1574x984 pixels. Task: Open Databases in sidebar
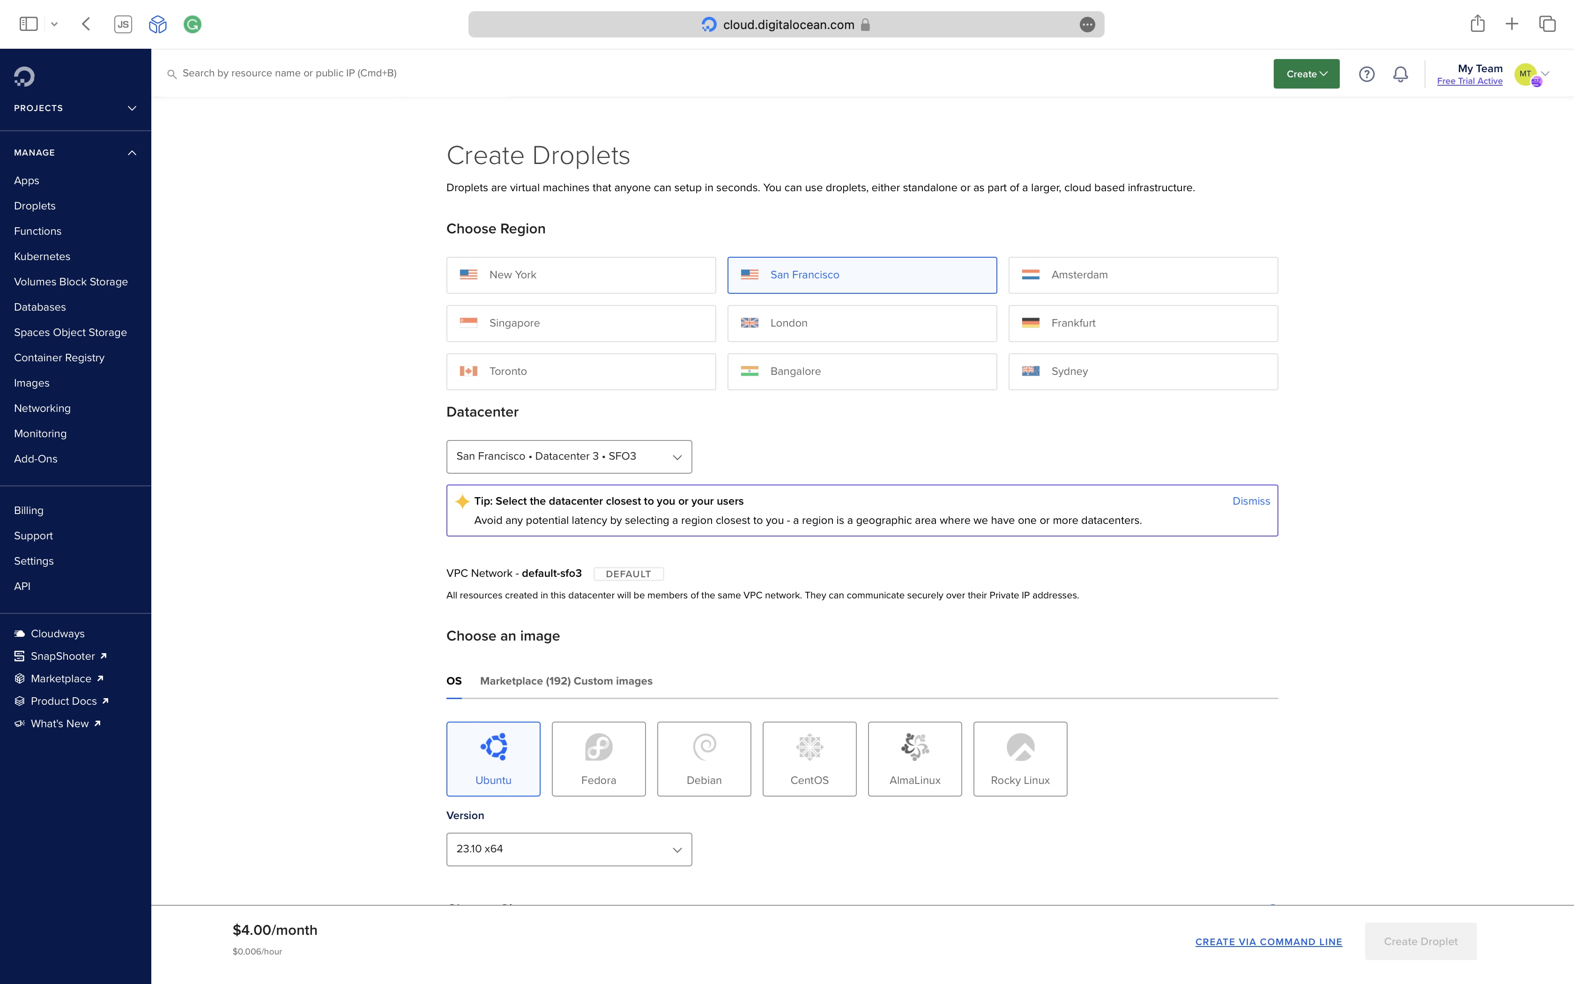click(x=40, y=307)
